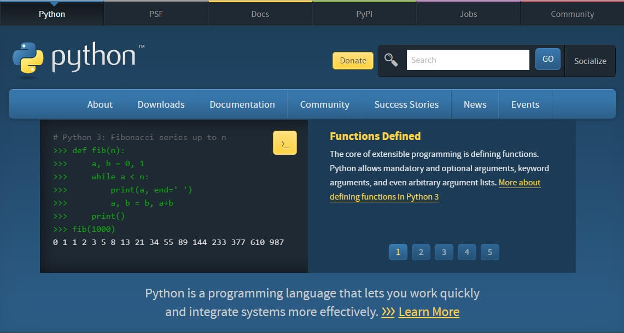Click the Learn More link

pyautogui.click(x=429, y=312)
